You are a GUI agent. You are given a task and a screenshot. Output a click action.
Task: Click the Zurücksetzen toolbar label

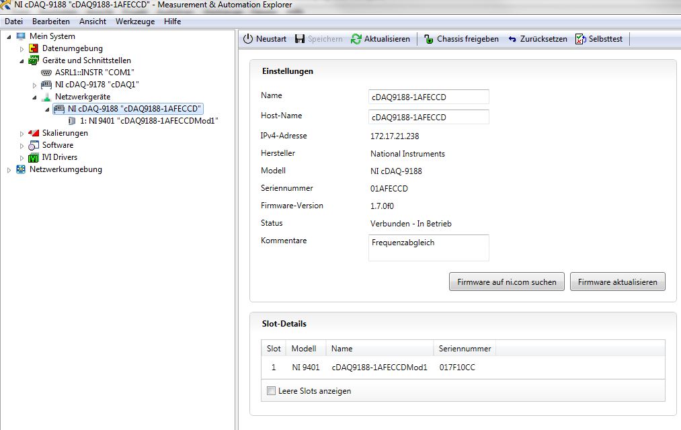pos(544,39)
